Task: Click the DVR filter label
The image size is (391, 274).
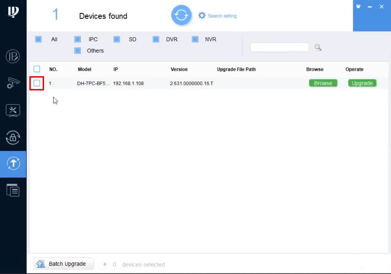Action: (x=172, y=39)
